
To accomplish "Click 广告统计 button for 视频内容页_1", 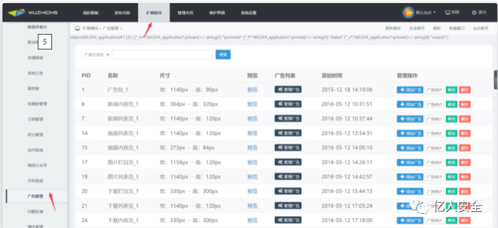I will [434, 148].
